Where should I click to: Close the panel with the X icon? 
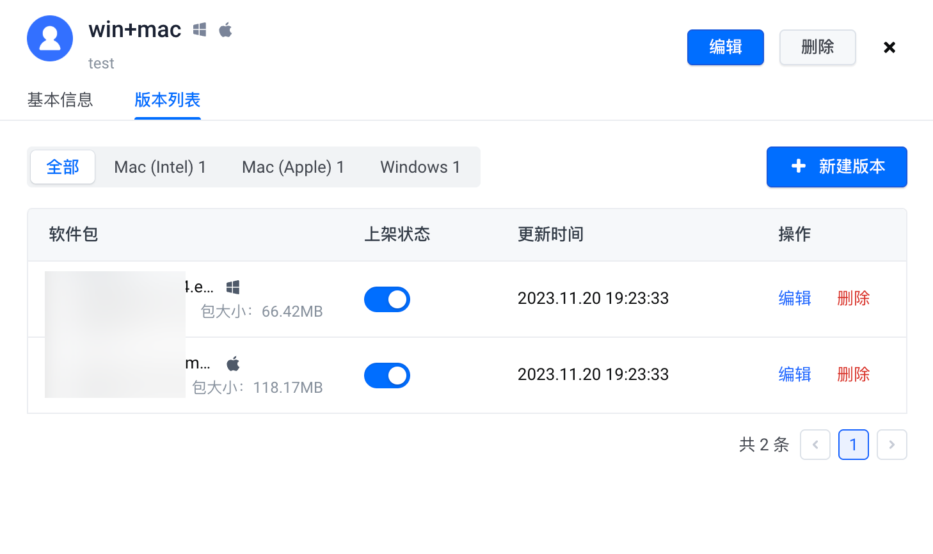pos(889,47)
